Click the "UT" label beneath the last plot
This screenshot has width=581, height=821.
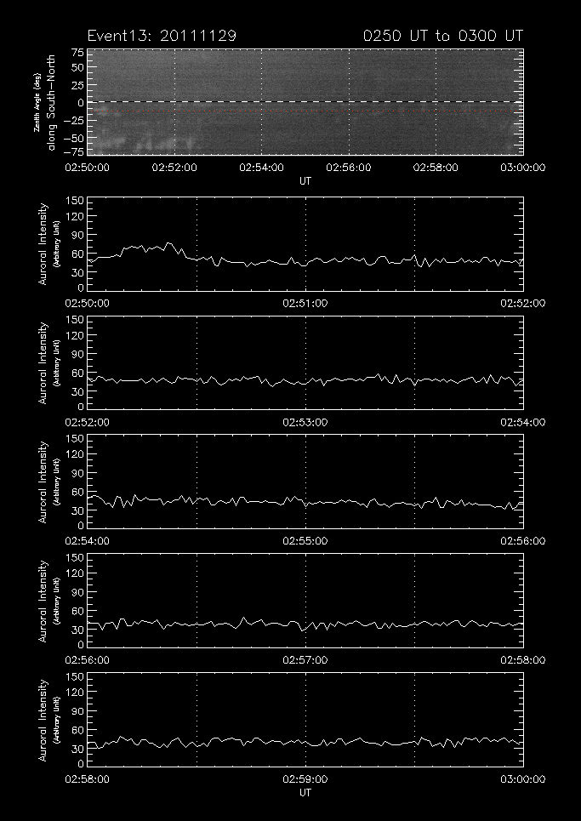pos(305,792)
